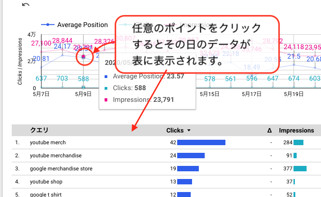Click the 5月15日 axis label
Image resolution: width=321 pixels, height=197 pixels.
click(210, 94)
